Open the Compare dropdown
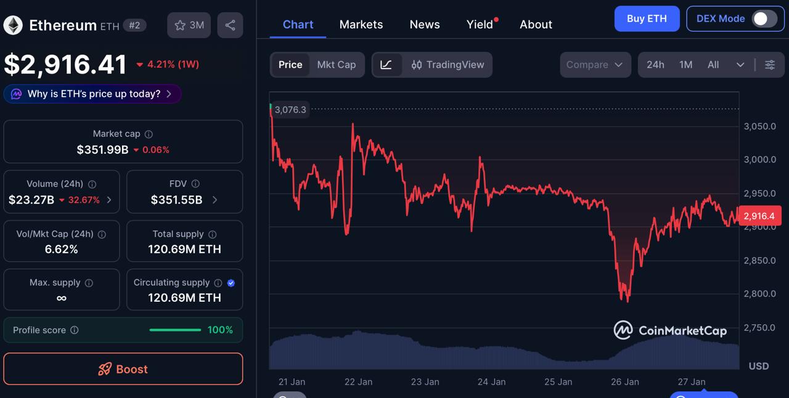The width and height of the screenshot is (789, 398). tap(595, 64)
